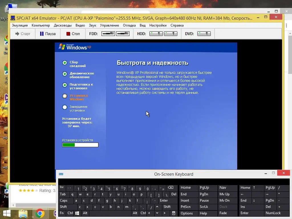The height and width of the screenshot is (219, 292).
Task: Click the Динамическое обновление step indicator
Action: [x=65, y=74]
